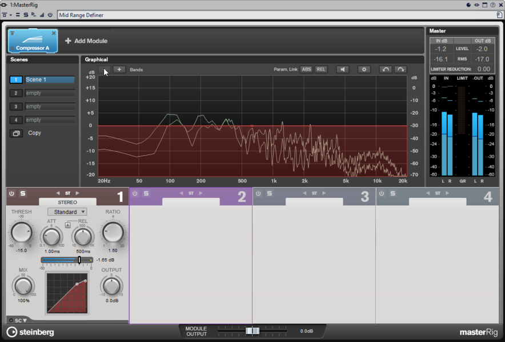Image resolution: width=505 pixels, height=342 pixels.
Task: Toggle band 4 power button
Action: tap(382, 193)
